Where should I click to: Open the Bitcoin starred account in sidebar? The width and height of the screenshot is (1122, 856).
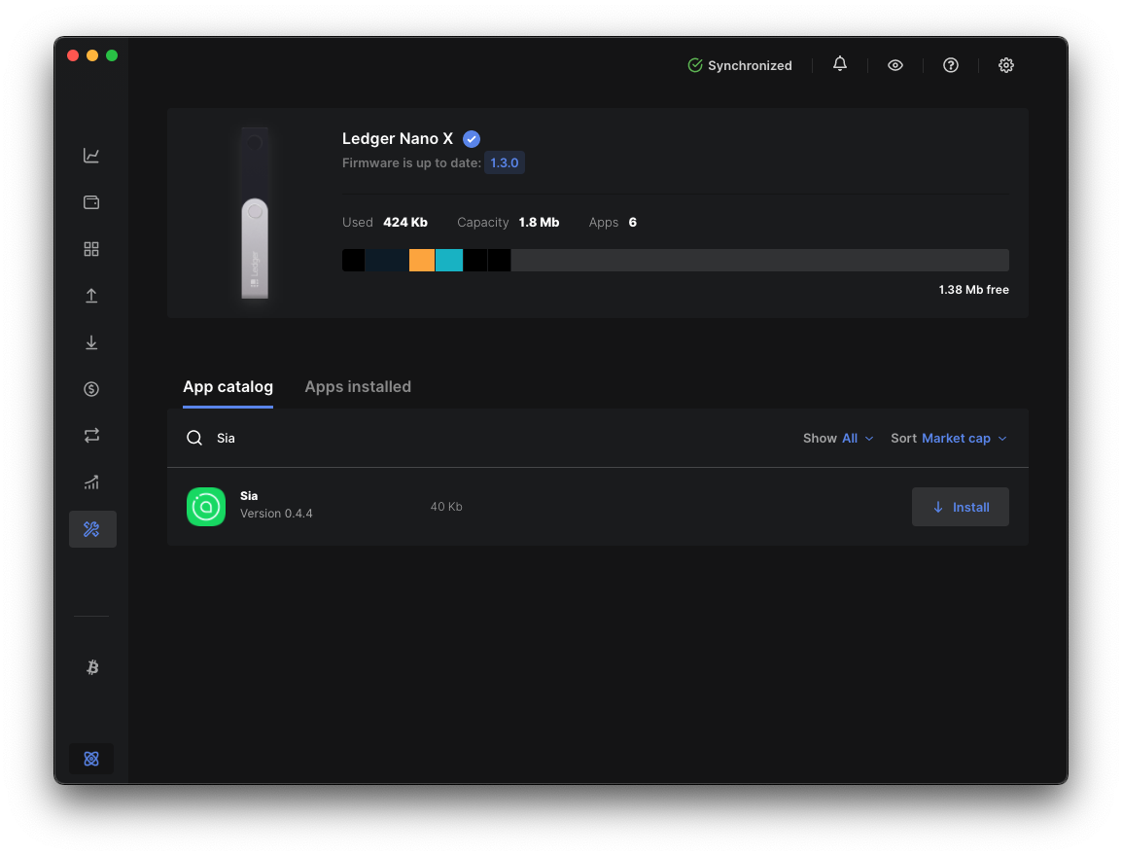coord(92,667)
